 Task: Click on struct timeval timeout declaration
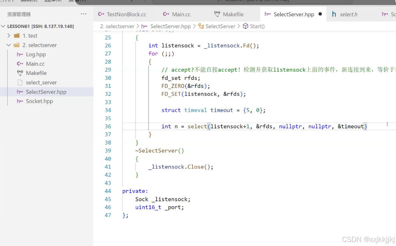pos(213,110)
